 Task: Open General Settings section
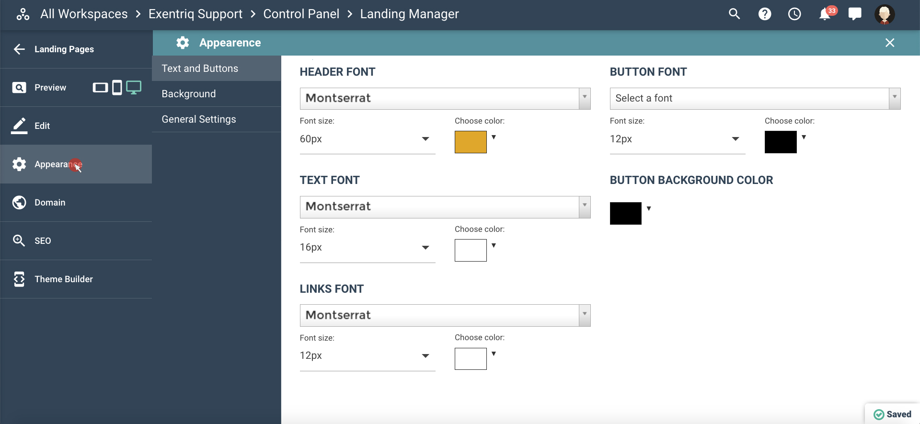pyautogui.click(x=199, y=119)
